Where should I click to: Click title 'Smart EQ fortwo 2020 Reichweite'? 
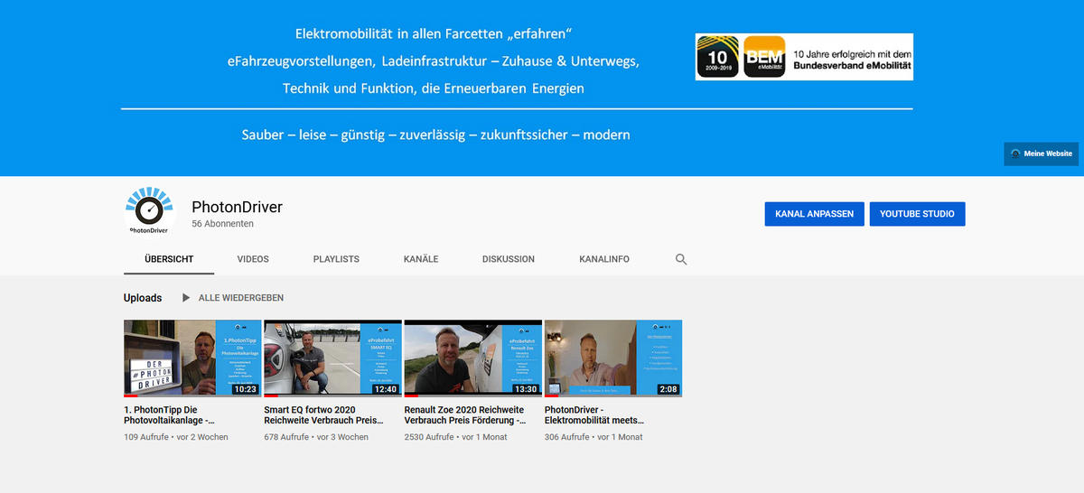point(322,415)
